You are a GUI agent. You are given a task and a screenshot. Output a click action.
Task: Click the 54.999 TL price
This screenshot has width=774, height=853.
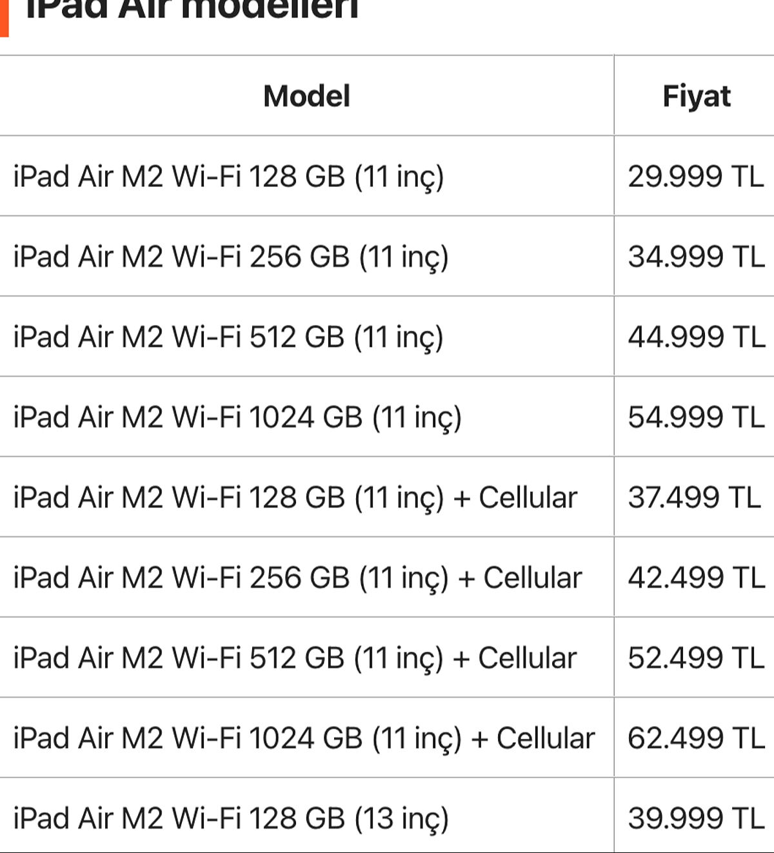click(696, 417)
